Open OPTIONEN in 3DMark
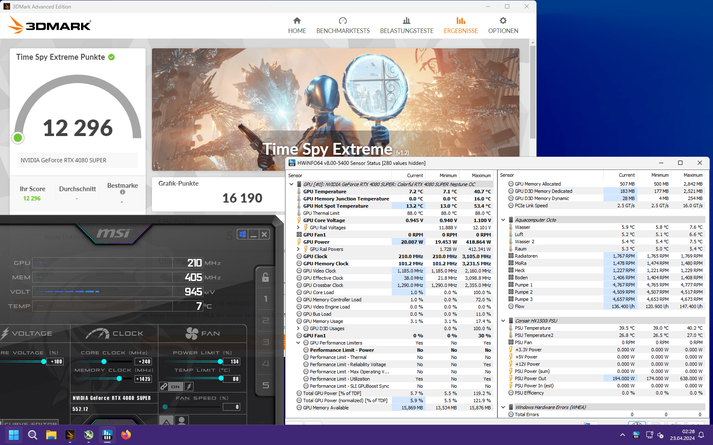713x445 pixels. 503,25
